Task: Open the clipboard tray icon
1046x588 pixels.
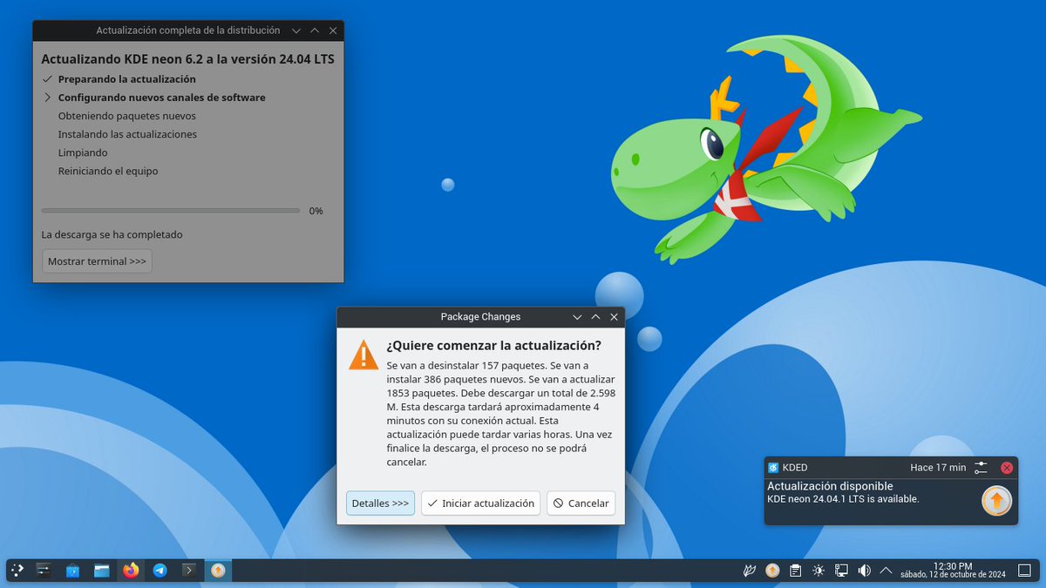Action: tap(795, 571)
